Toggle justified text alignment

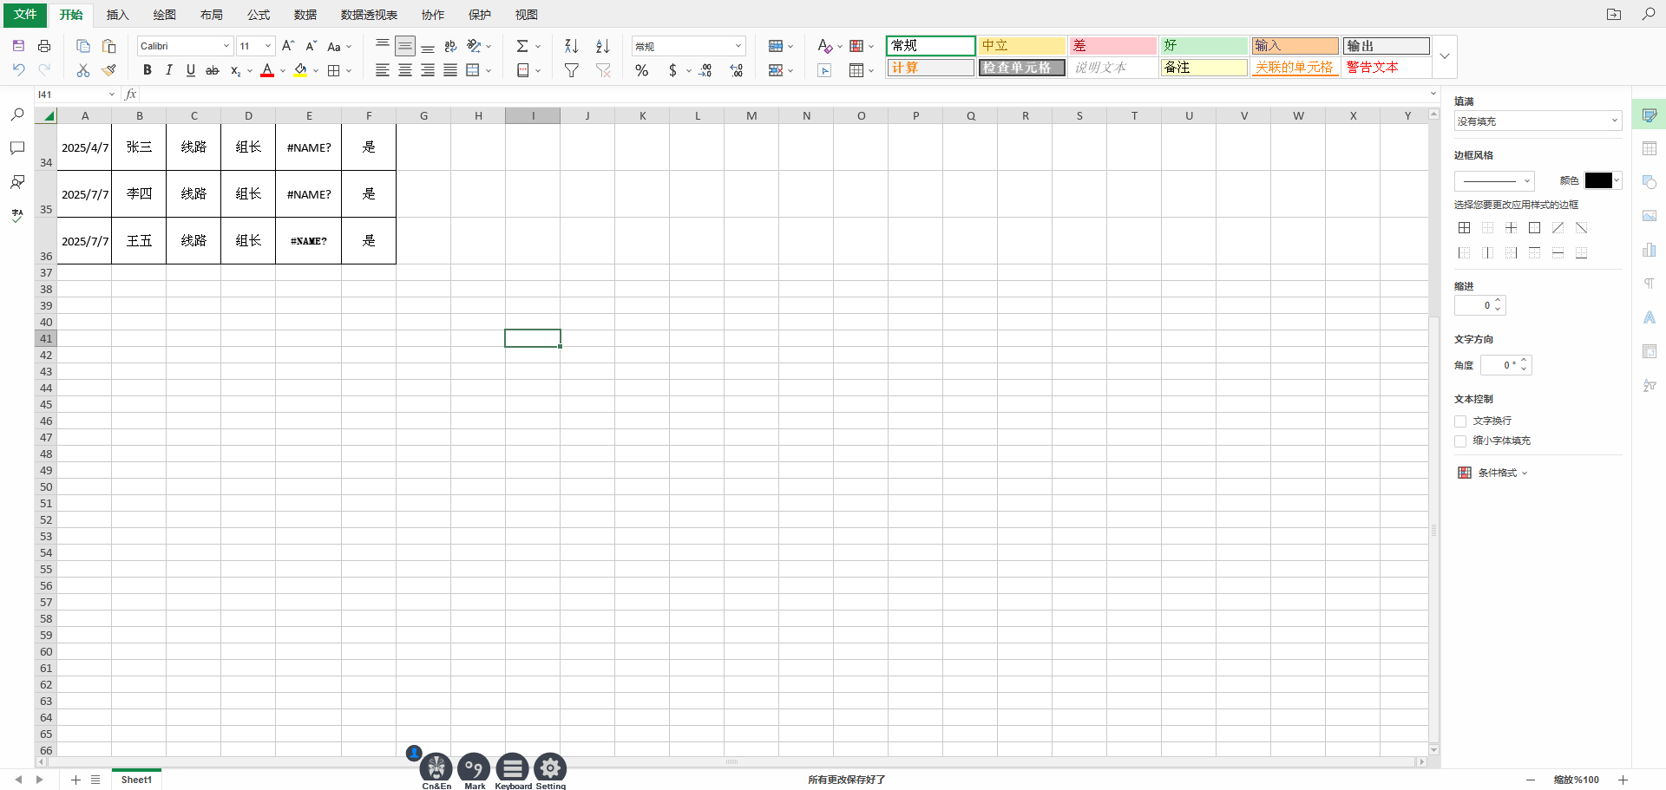(x=450, y=70)
